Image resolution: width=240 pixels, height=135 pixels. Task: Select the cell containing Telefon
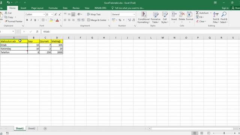14,52
